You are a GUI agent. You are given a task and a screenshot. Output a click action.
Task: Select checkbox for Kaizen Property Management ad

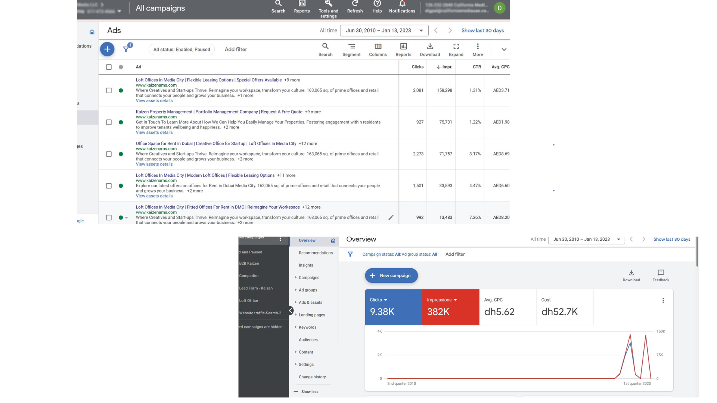[109, 122]
